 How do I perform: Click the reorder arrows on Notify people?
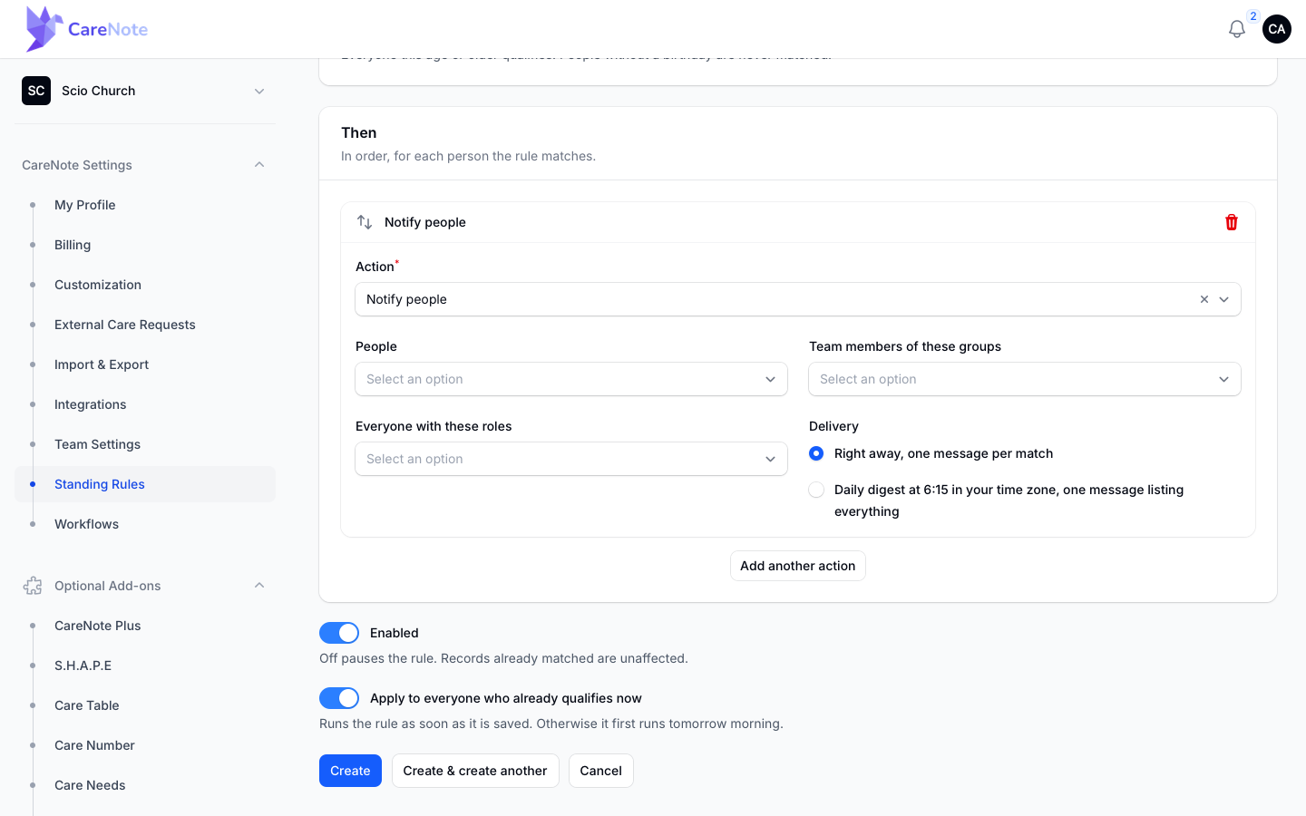coord(365,222)
